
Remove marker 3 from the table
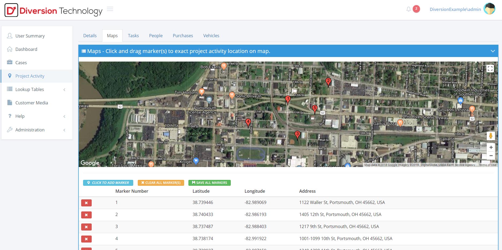click(86, 227)
